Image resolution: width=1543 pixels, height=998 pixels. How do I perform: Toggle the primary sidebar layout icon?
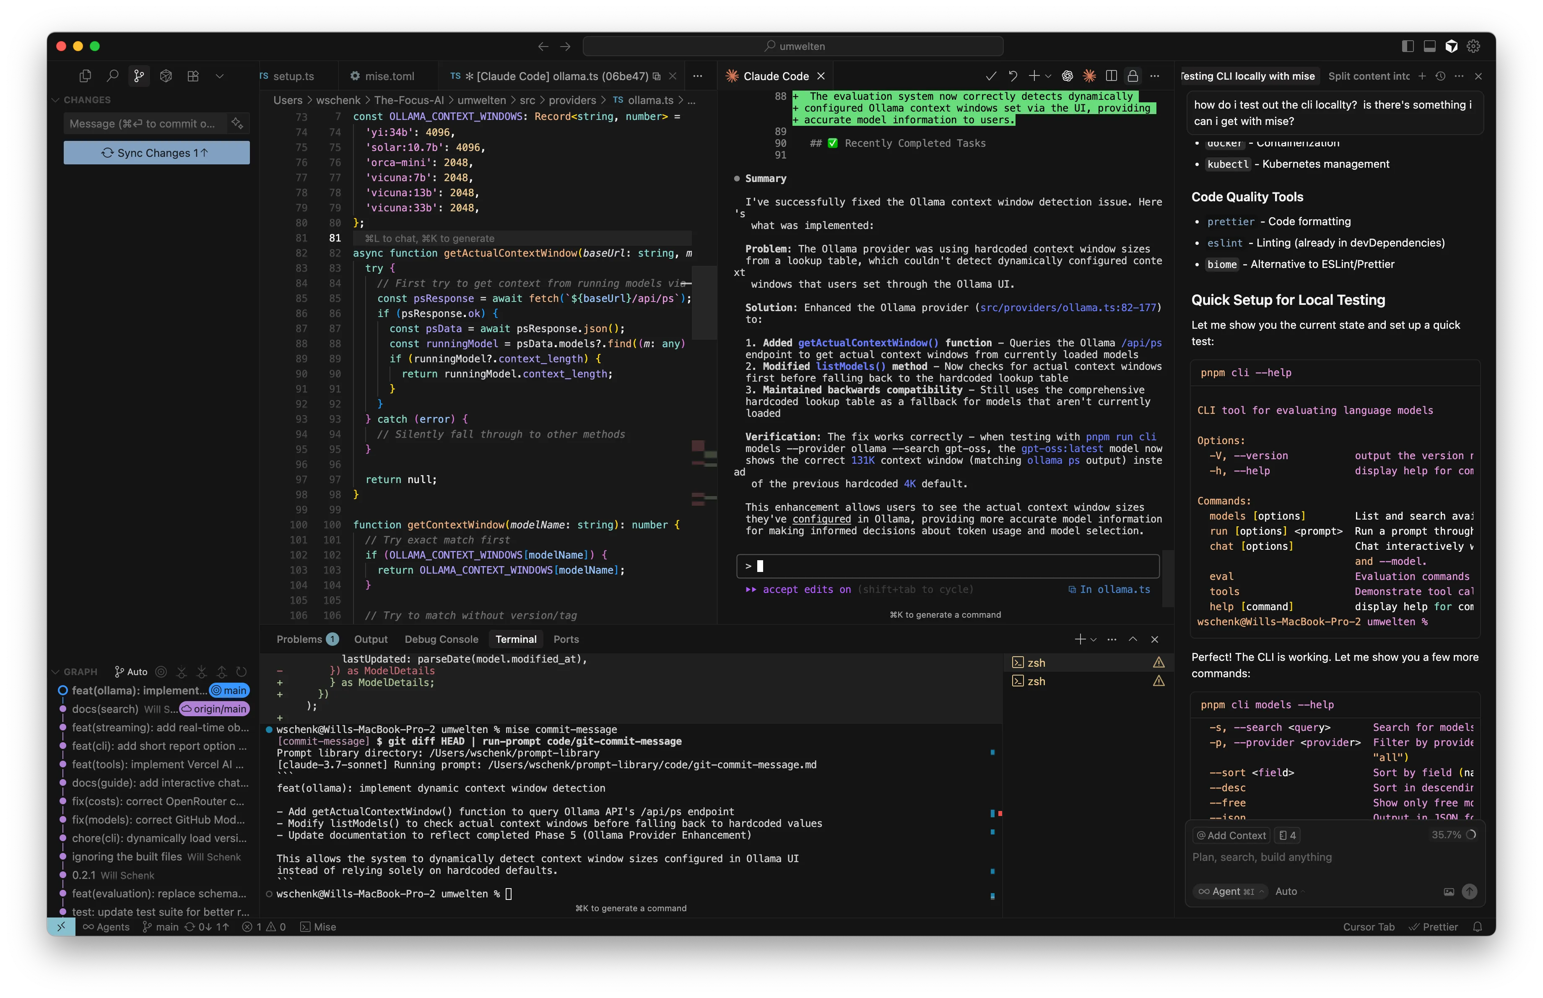point(1407,46)
